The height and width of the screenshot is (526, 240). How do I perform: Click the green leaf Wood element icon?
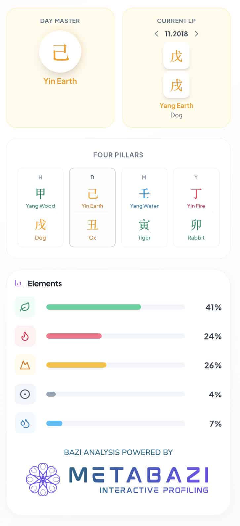coord(25,307)
